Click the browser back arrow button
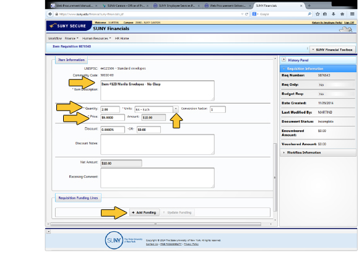The height and width of the screenshot is (253, 359). [50, 14]
